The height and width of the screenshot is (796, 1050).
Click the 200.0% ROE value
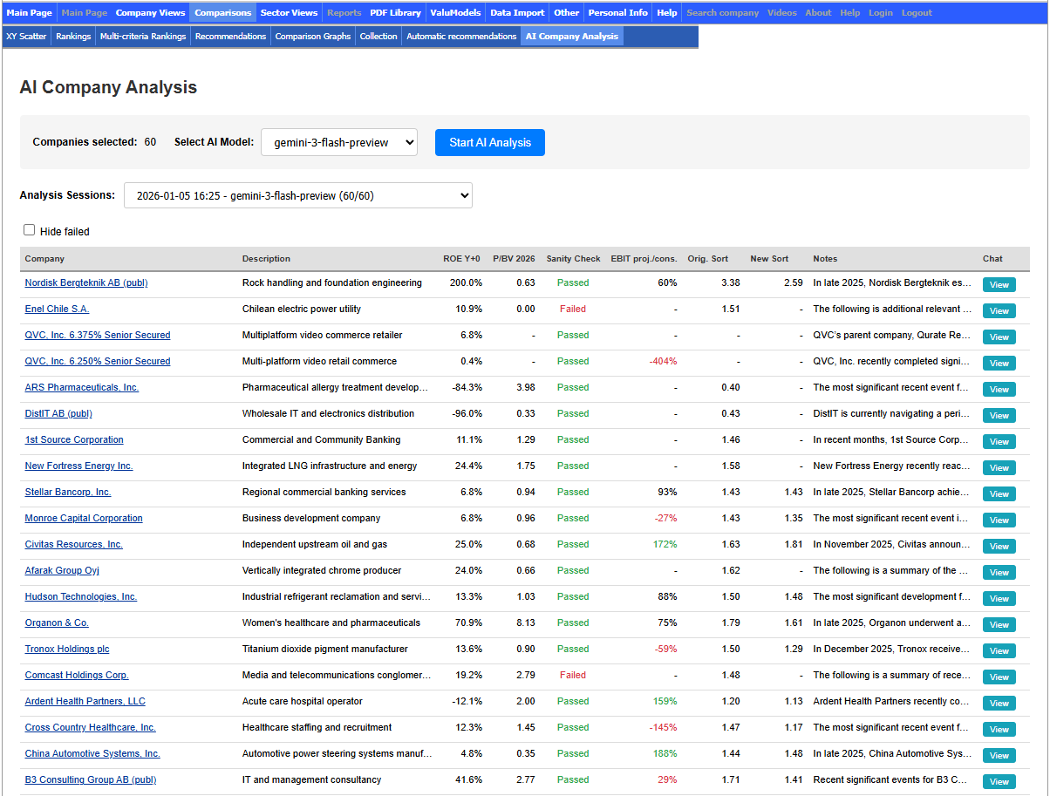pos(466,282)
